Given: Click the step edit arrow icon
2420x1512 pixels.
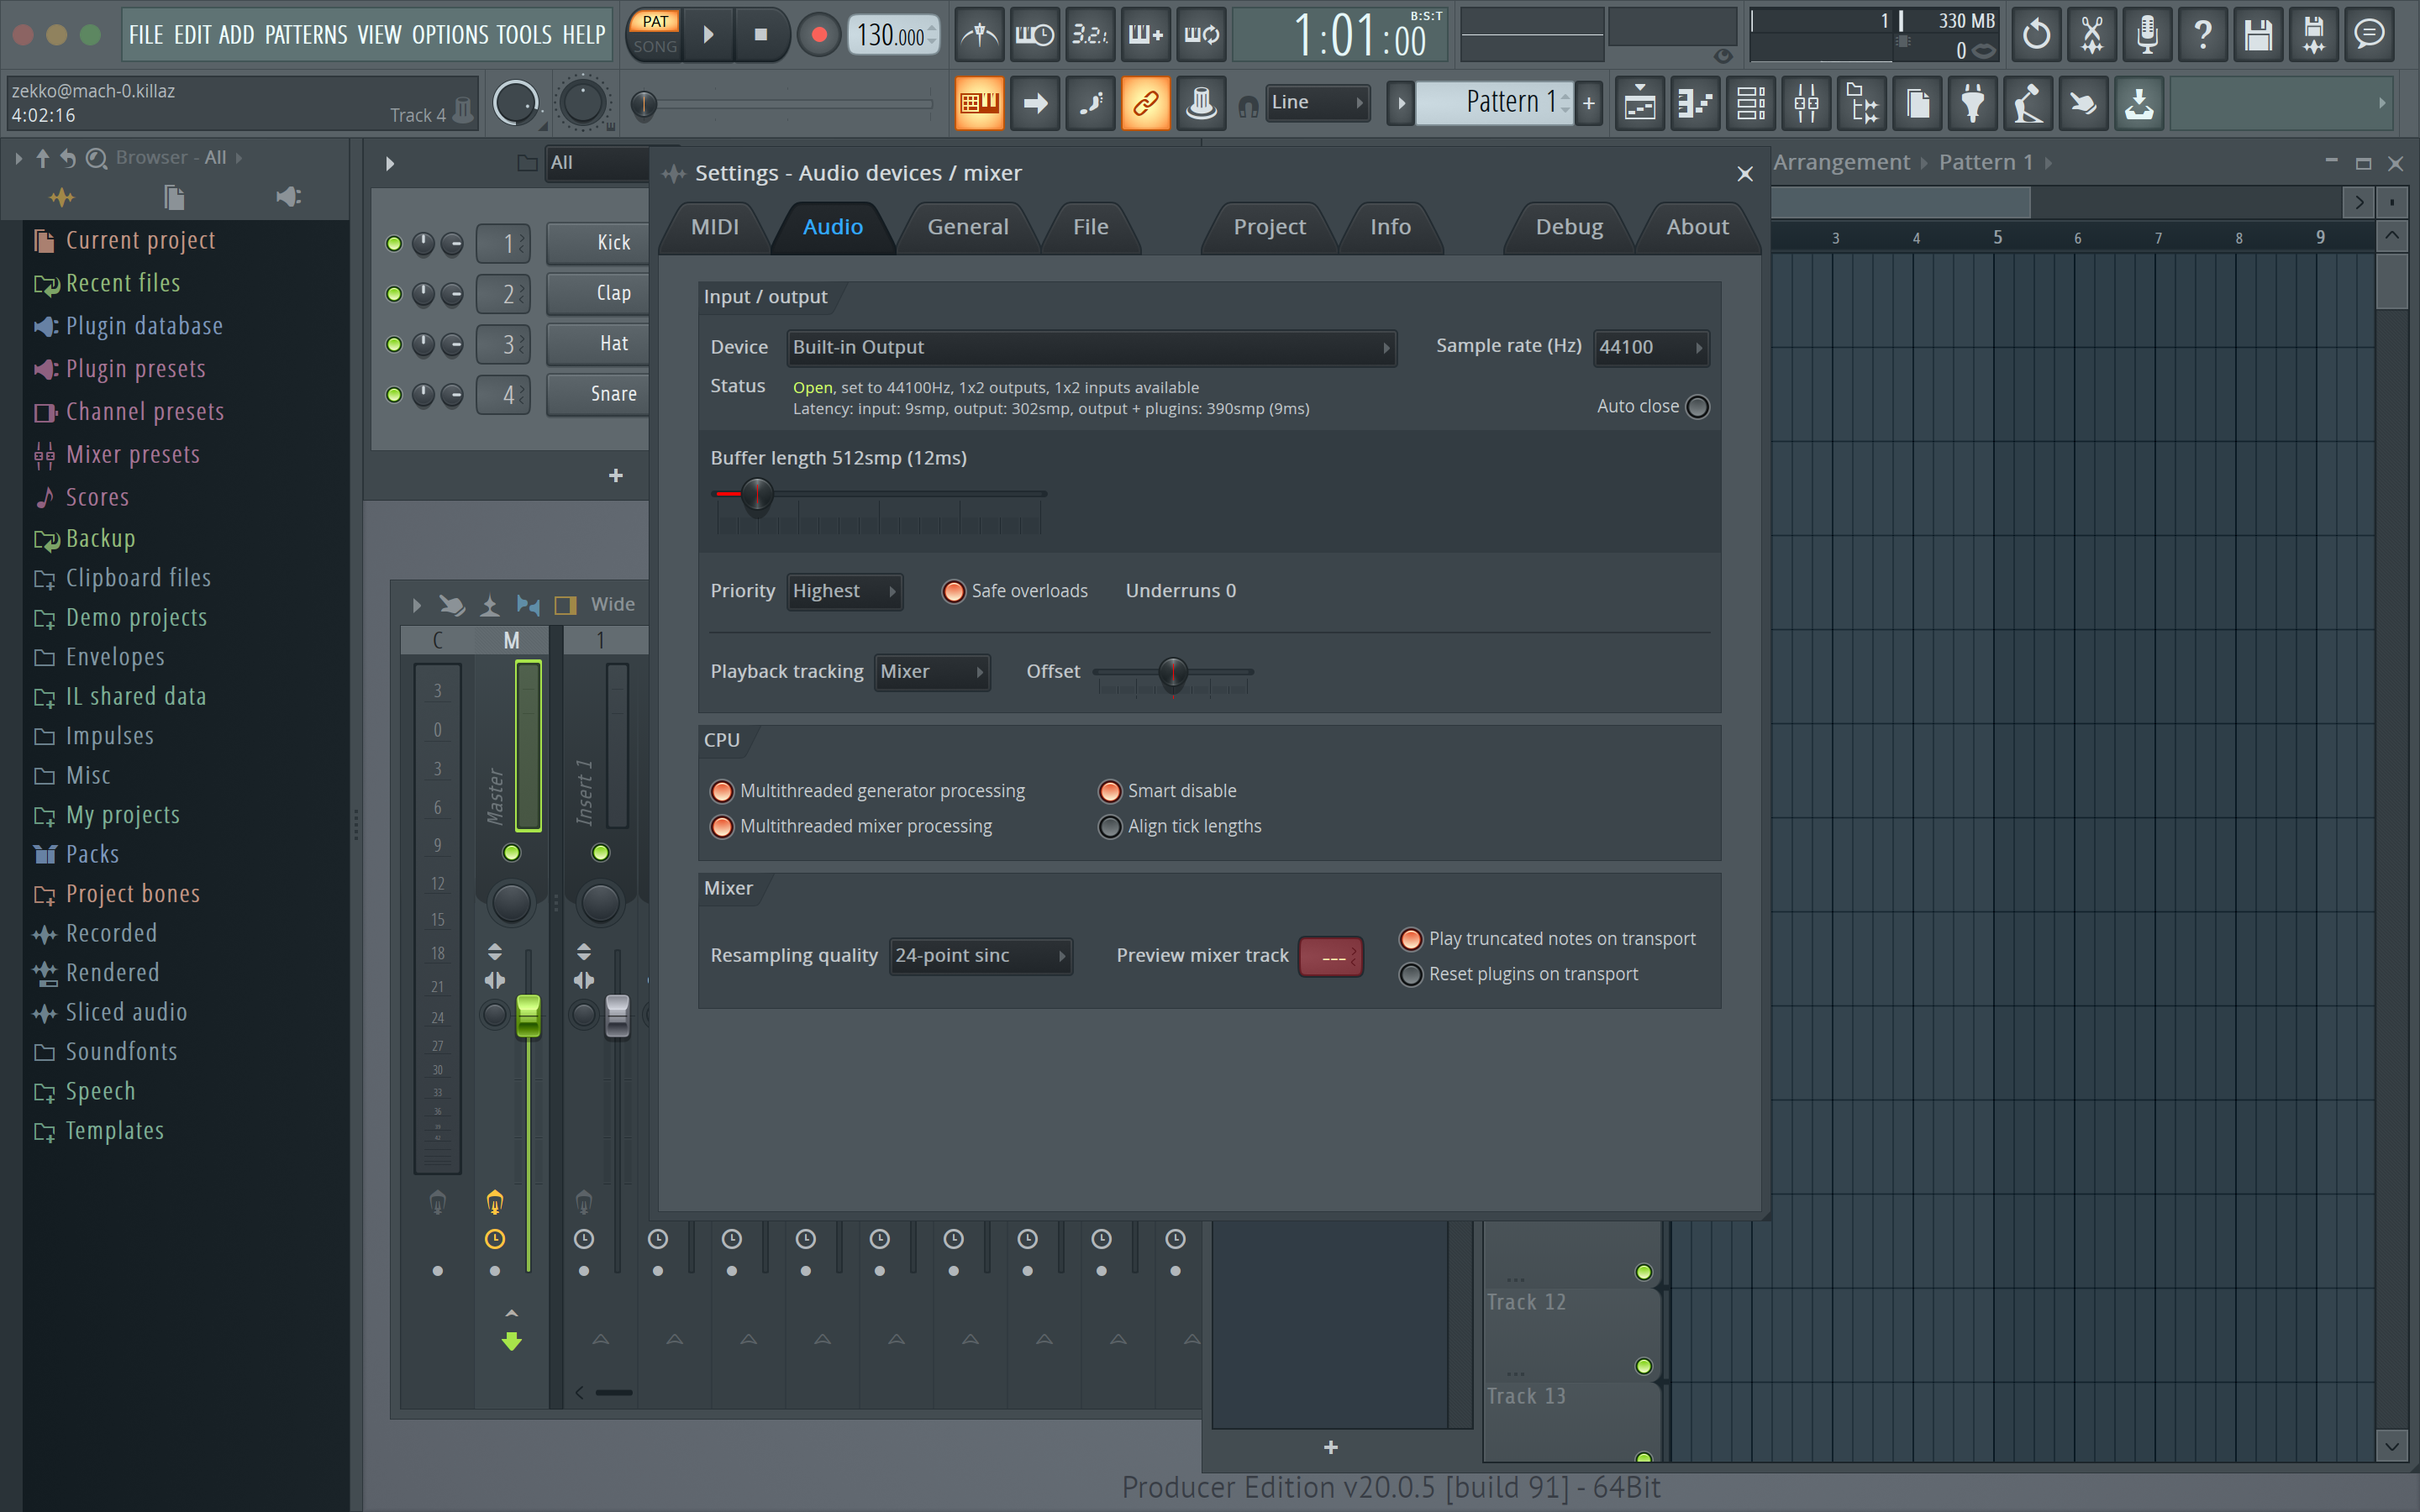Looking at the screenshot, I should 1036,103.
